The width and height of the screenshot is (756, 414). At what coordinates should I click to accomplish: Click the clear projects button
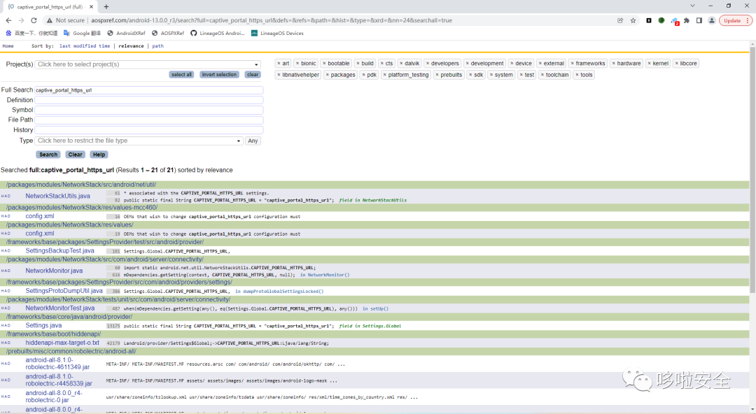point(253,75)
